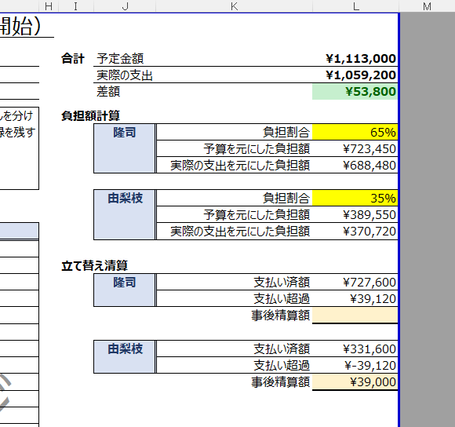Select the yellow 65% burden ratio cell
The height and width of the screenshot is (427, 455).
coord(355,132)
